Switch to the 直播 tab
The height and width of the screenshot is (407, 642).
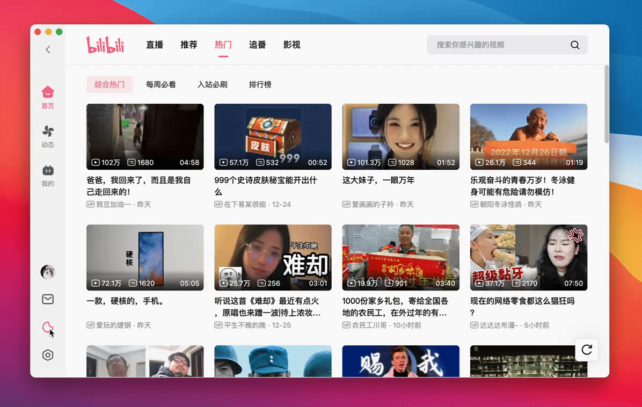tap(155, 45)
